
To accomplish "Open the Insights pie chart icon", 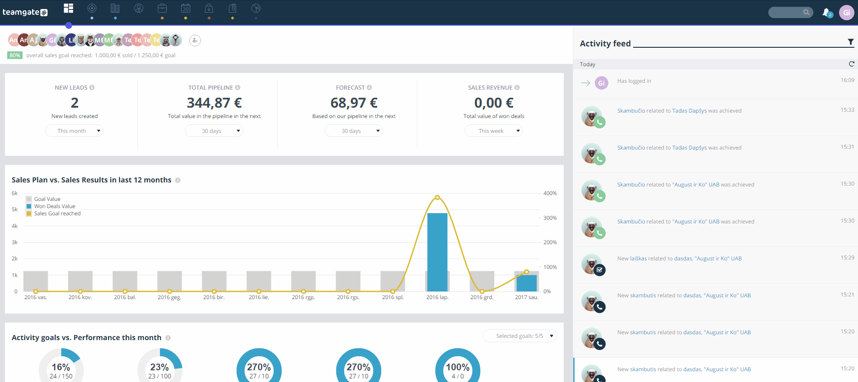I will 256,8.
